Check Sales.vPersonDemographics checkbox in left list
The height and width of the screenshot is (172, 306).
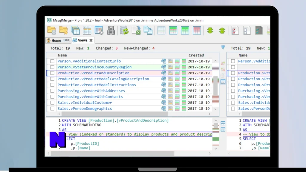pyautogui.click(x=52, y=108)
